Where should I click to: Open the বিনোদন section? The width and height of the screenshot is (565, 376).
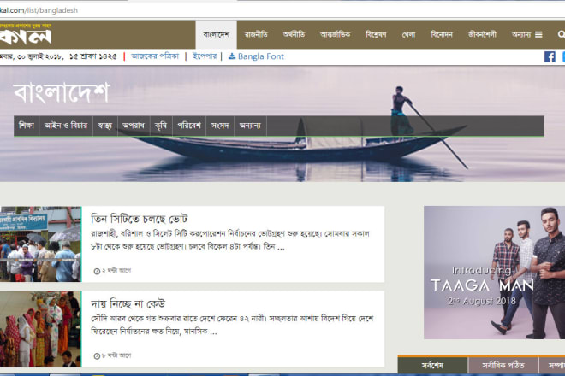442,34
